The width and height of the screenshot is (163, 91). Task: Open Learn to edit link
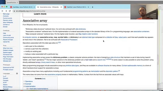(7, 35)
